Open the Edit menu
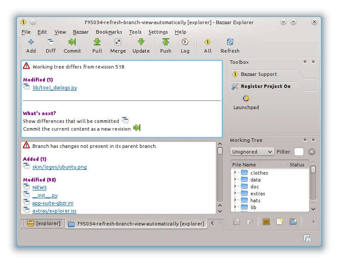The image size is (338, 263). pyautogui.click(x=42, y=32)
